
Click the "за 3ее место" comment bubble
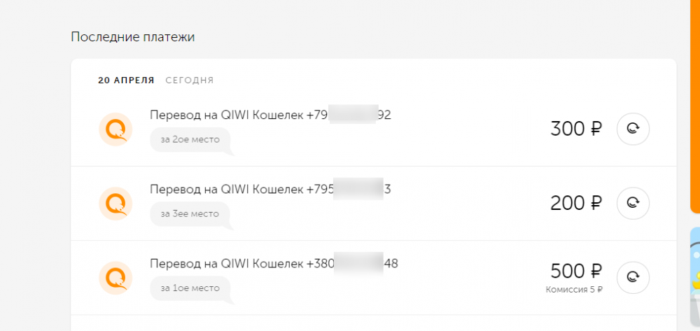(x=190, y=213)
